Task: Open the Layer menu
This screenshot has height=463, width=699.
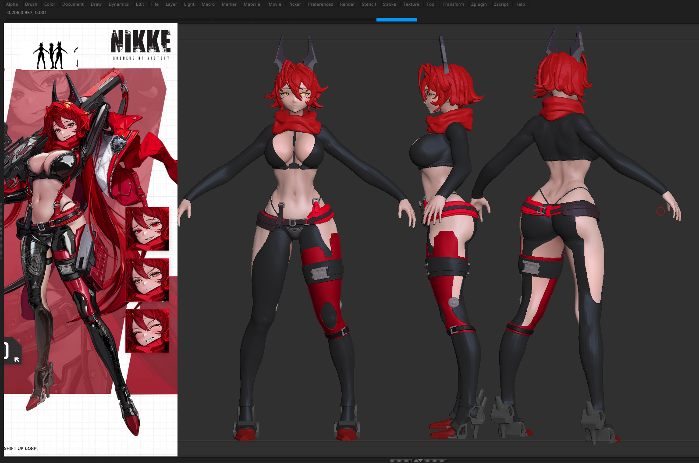Action: tap(171, 4)
